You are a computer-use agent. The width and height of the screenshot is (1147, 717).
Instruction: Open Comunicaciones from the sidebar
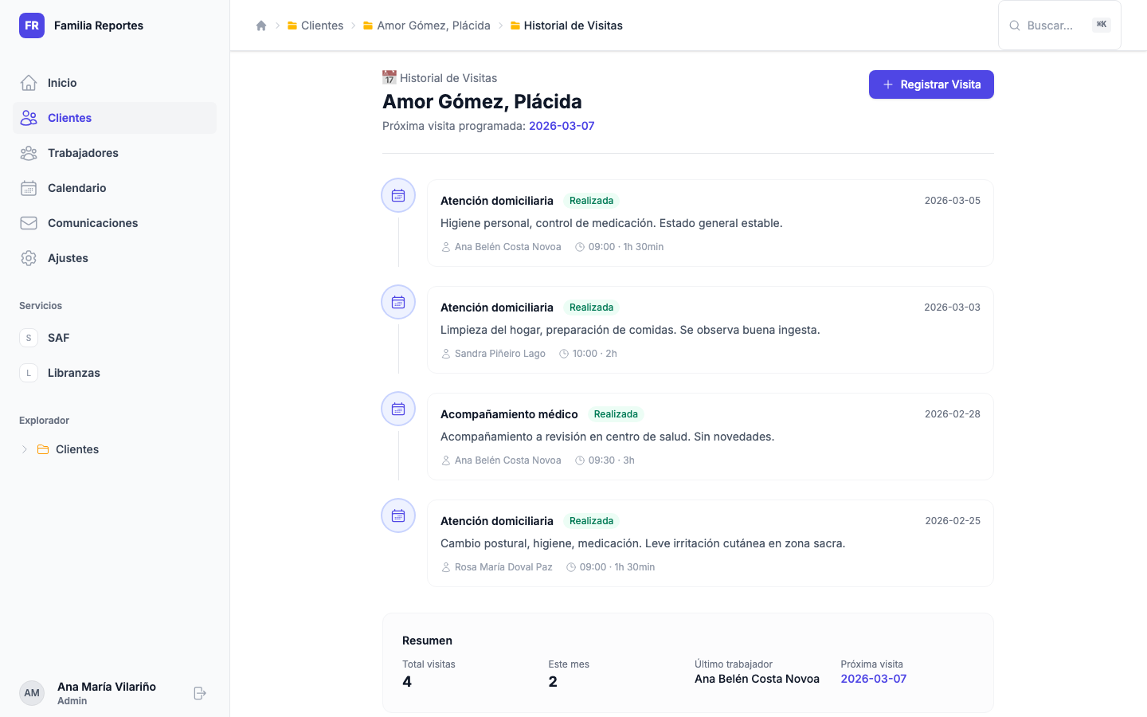pyautogui.click(x=92, y=223)
